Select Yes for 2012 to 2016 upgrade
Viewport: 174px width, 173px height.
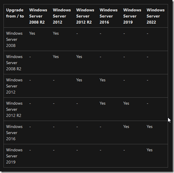(x=103, y=80)
